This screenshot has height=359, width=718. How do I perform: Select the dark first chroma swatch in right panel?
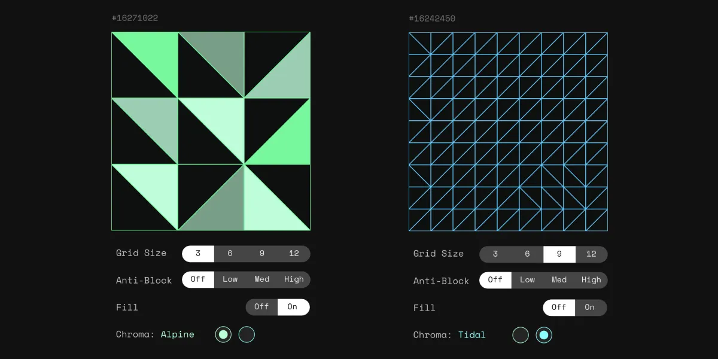coord(521,335)
